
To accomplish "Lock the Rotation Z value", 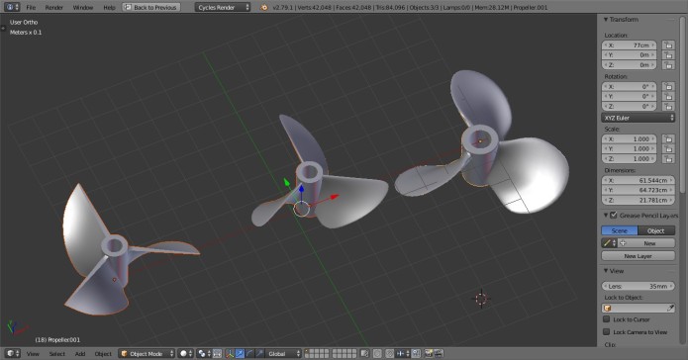I will (668, 106).
